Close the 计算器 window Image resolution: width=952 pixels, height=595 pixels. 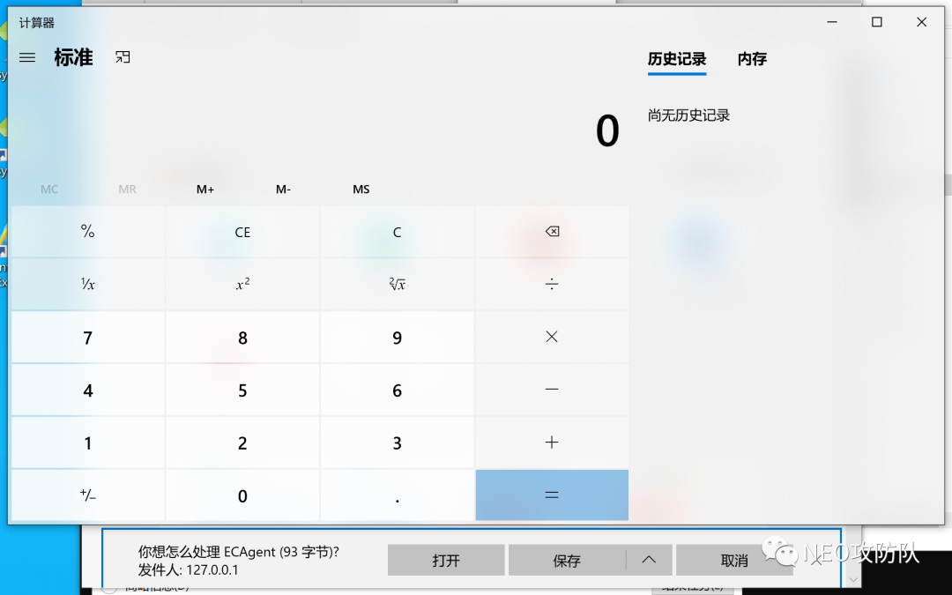point(922,22)
